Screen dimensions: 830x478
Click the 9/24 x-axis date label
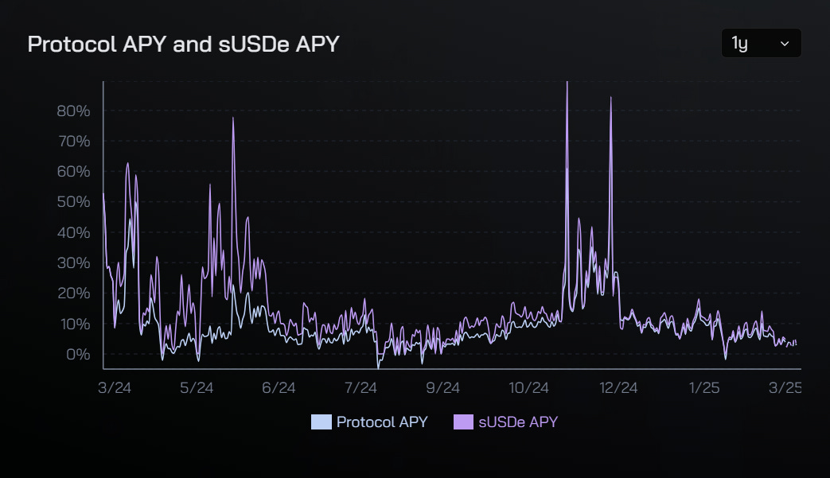coord(442,387)
